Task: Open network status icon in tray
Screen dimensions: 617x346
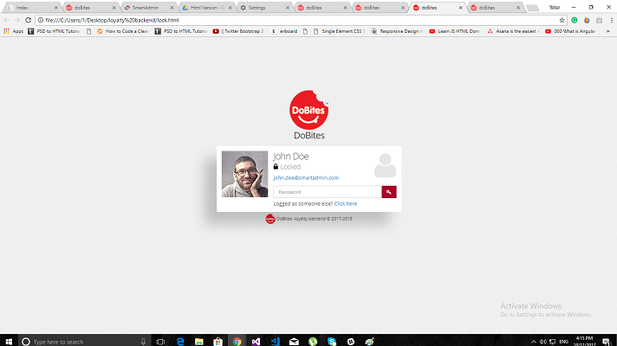Action: [553, 342]
